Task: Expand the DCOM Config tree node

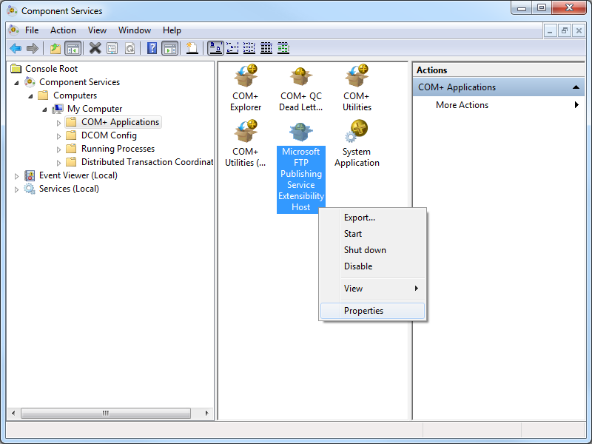Action: coord(59,135)
